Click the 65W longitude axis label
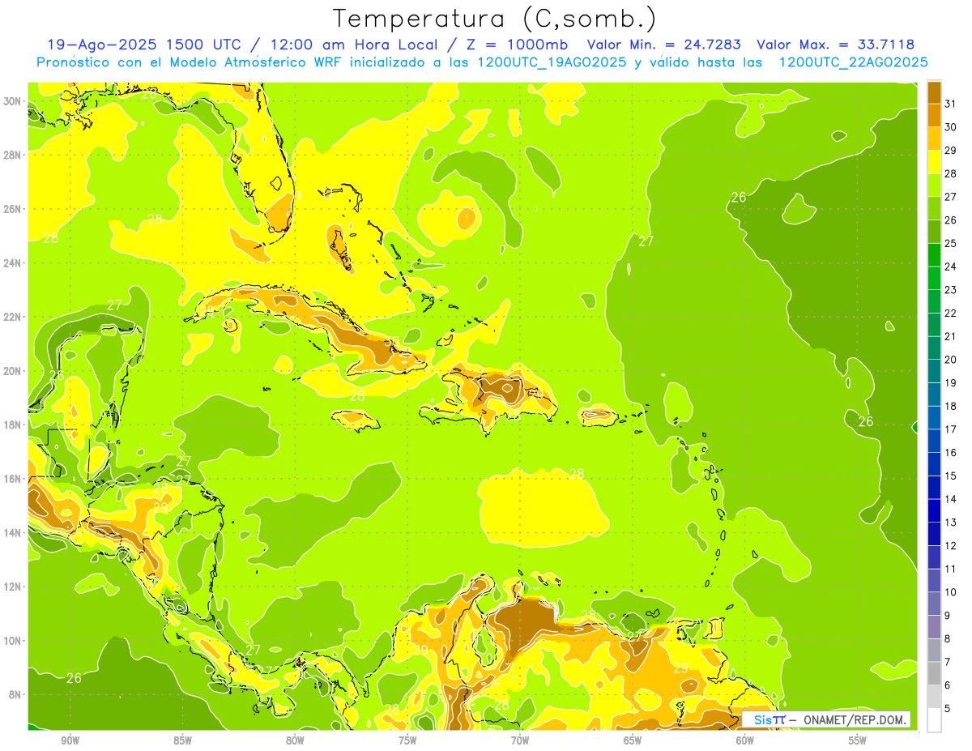The width and height of the screenshot is (972, 751). click(x=633, y=740)
